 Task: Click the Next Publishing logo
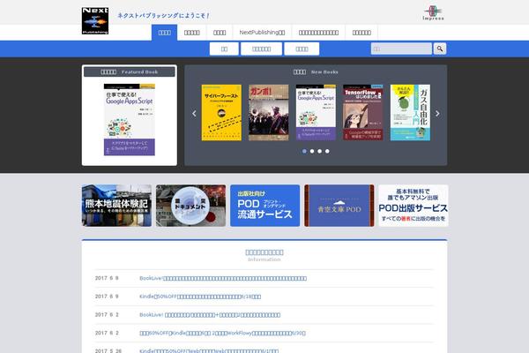tap(95, 21)
